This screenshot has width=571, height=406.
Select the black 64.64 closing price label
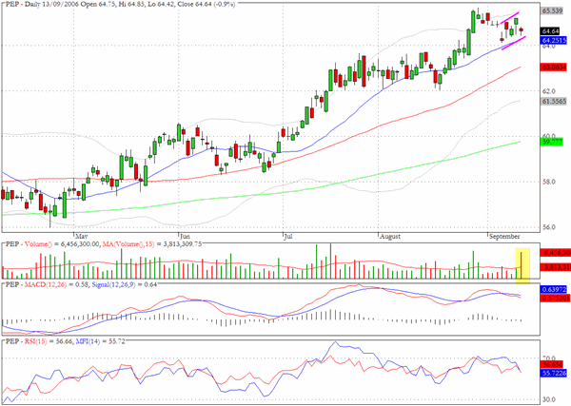(x=549, y=31)
